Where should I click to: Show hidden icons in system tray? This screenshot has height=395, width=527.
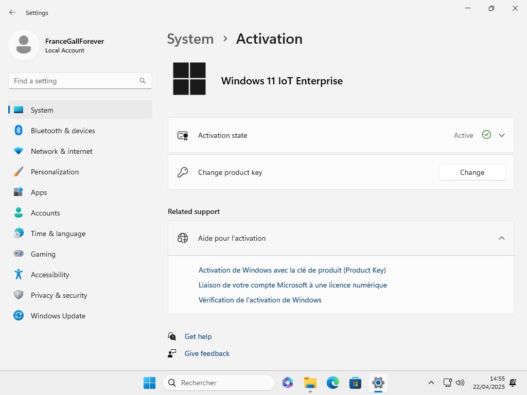point(431,383)
